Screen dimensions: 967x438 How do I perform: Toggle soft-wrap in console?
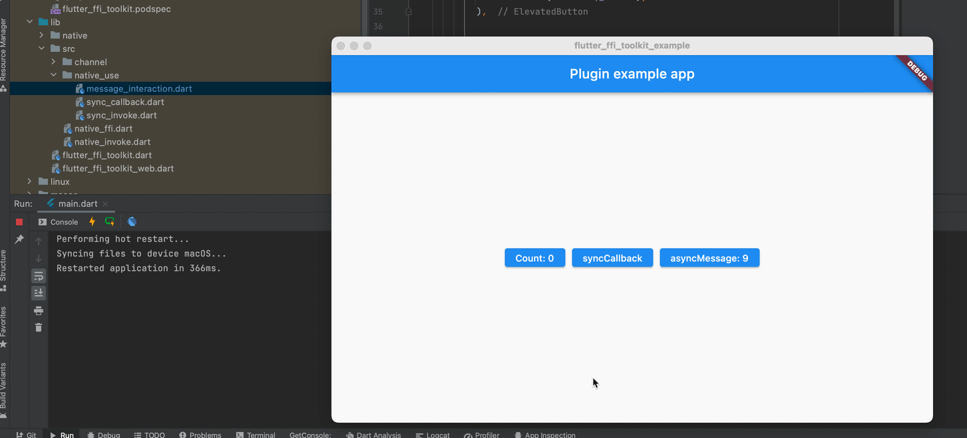pos(39,276)
